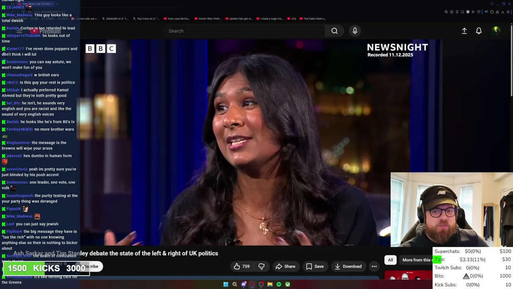Open the Pop Crave on X bookmark
This screenshot has width=513, height=289.
tap(146, 18)
